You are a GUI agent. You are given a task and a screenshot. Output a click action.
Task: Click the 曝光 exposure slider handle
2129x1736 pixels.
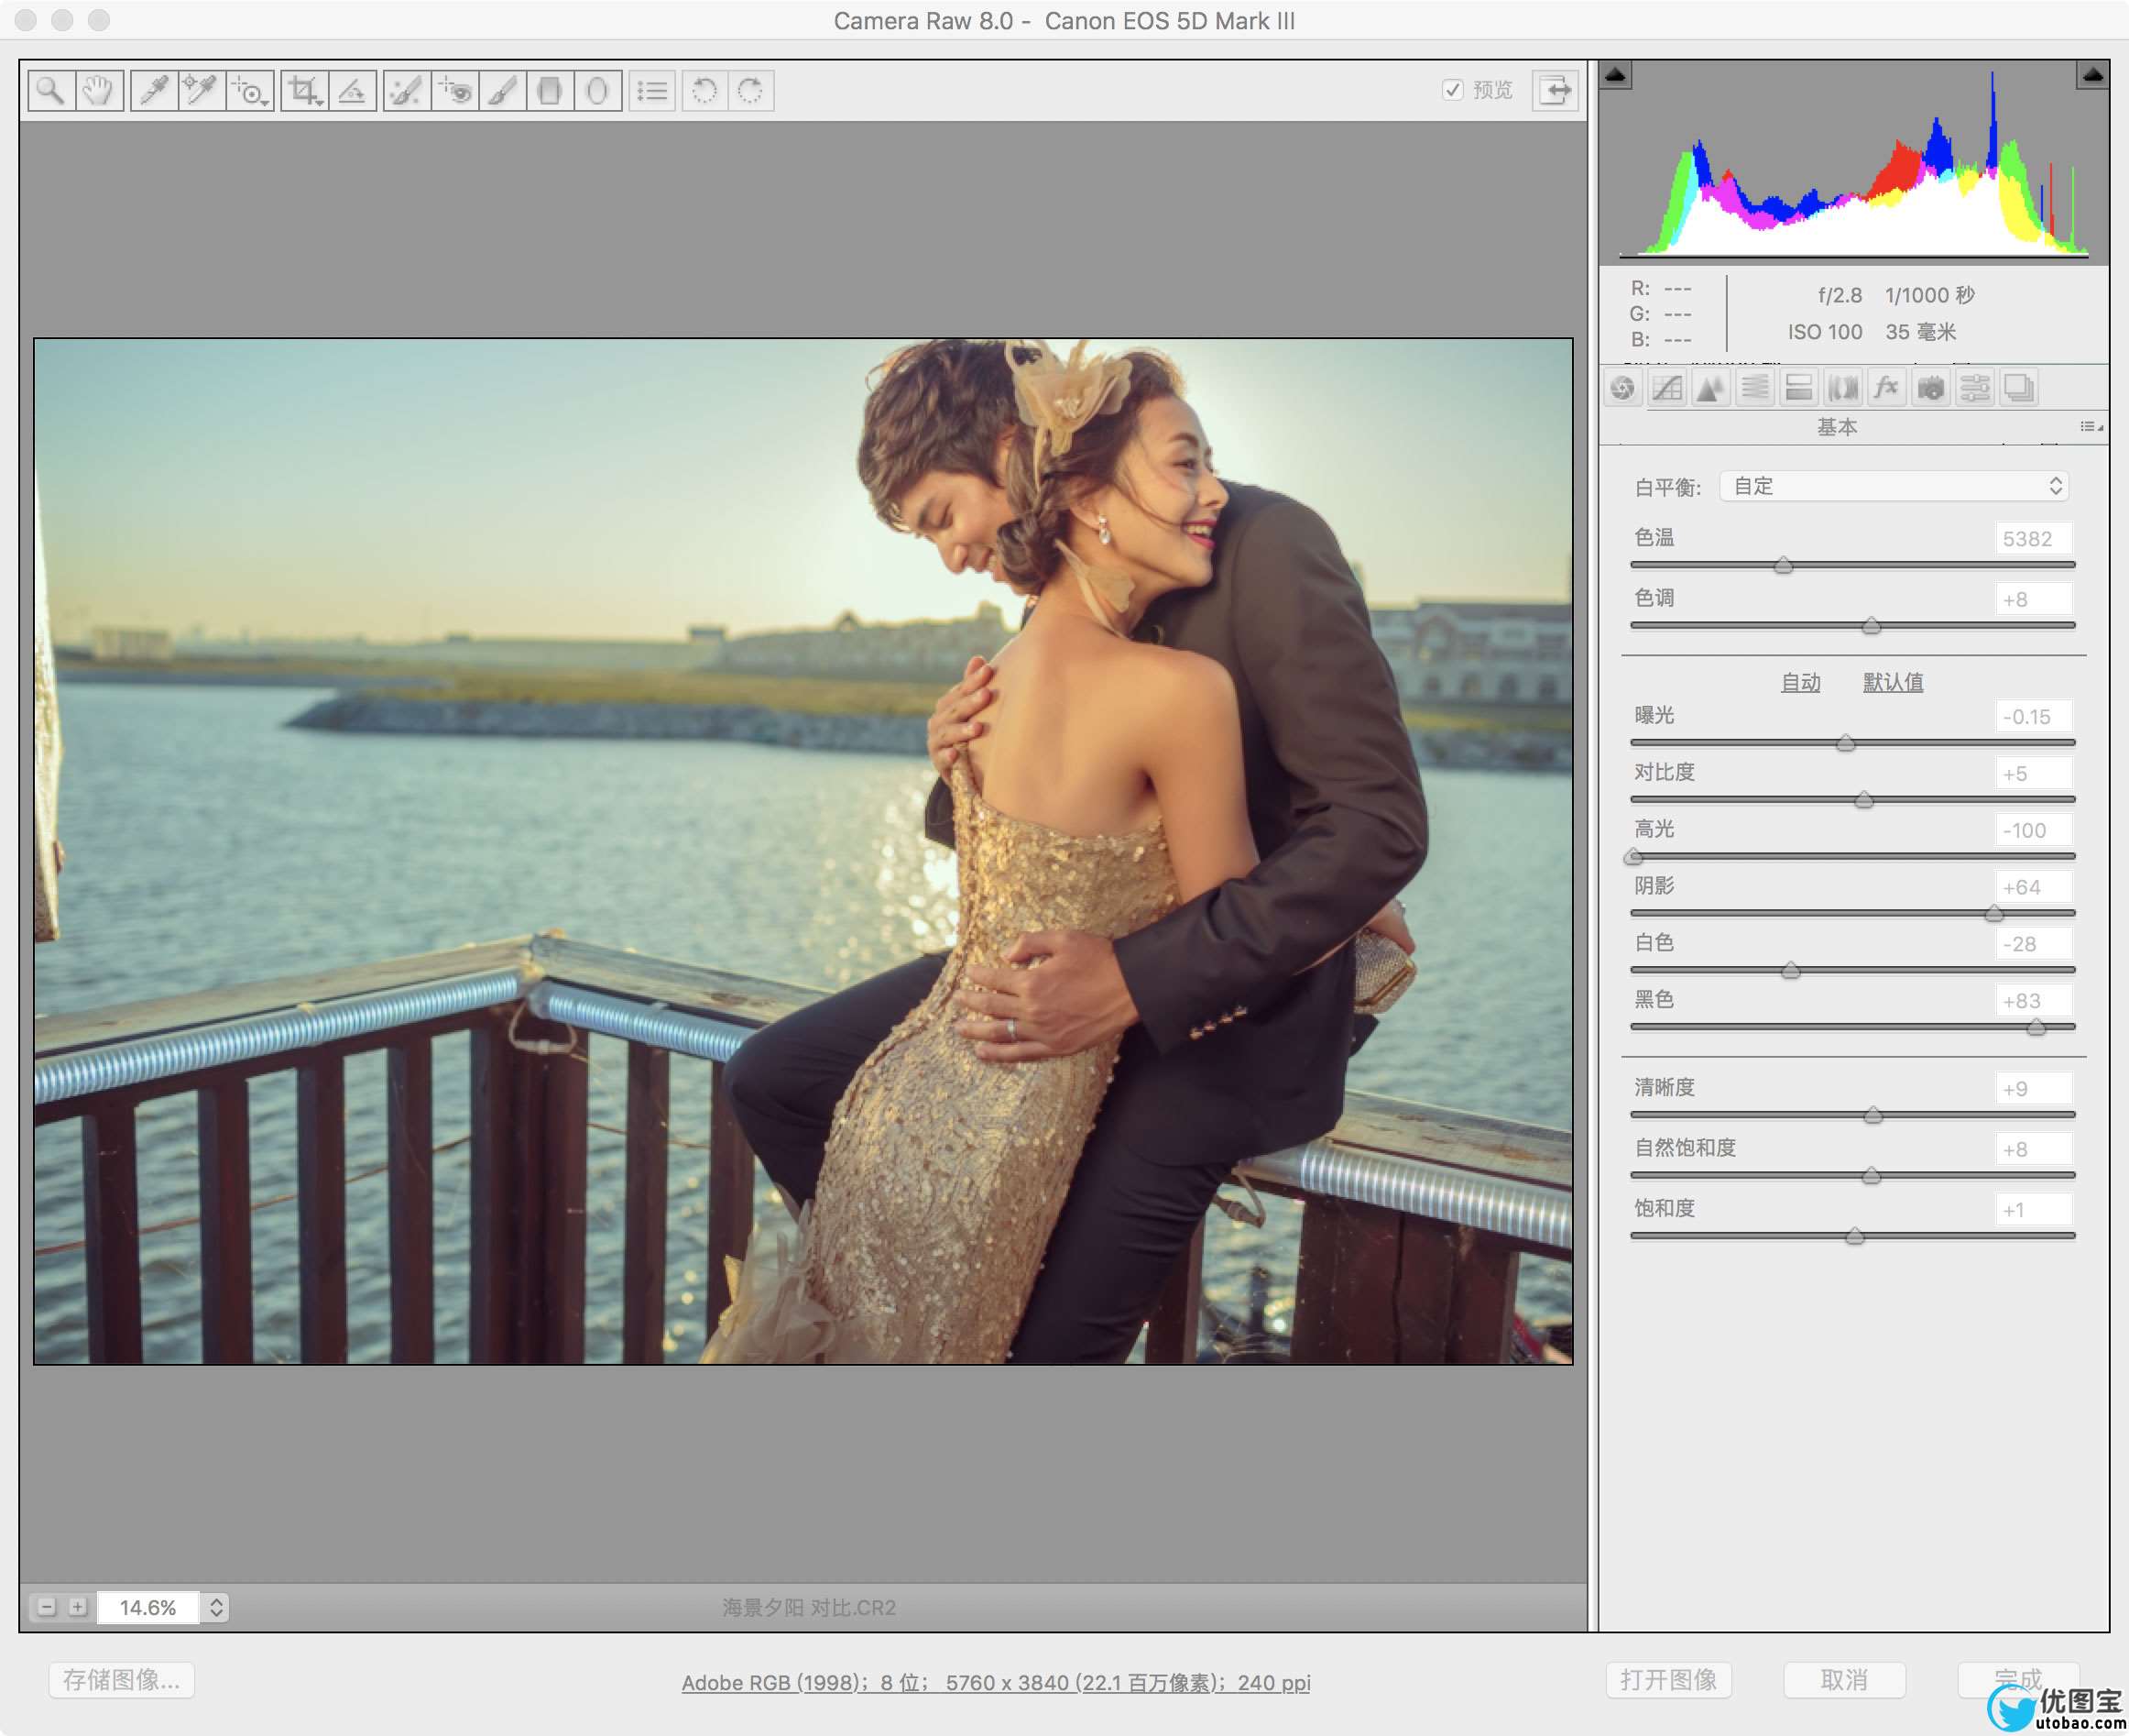tap(1845, 743)
